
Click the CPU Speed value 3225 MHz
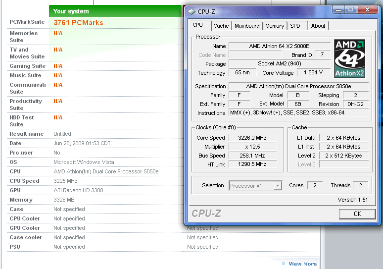(x=65, y=181)
